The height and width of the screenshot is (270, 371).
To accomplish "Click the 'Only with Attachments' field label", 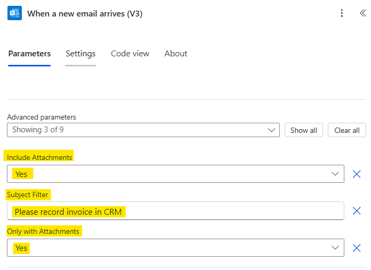I will (43, 231).
